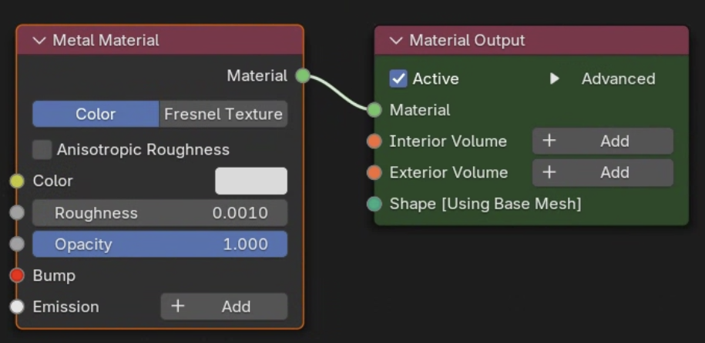Click the red Bump input socket
Viewport: 705px width, 343px height.
point(17,275)
